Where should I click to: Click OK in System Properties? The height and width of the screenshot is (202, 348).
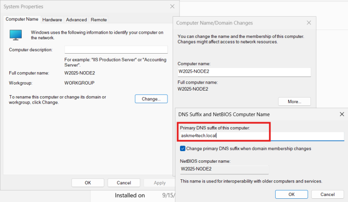(x=88, y=183)
